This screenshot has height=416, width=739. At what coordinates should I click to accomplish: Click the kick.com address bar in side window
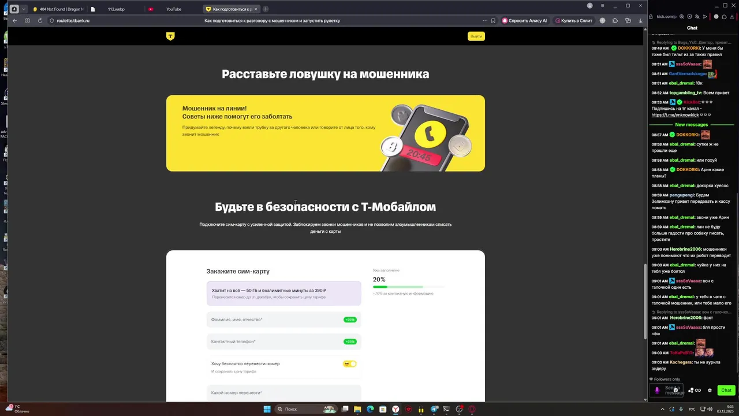[x=666, y=17]
